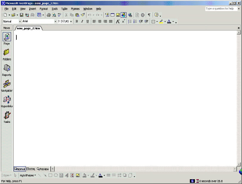Click the Cut scissors icon

66,15
